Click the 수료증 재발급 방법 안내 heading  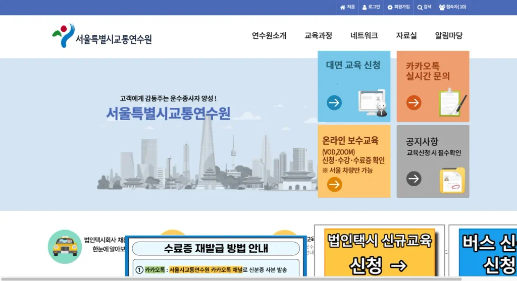point(216,248)
